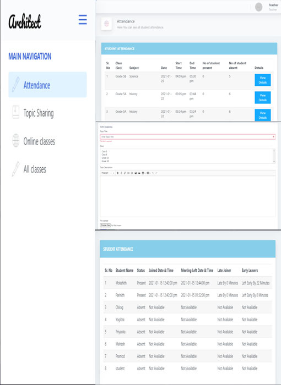
Task: Insert a link in the topic description editor
Action: tap(125, 173)
